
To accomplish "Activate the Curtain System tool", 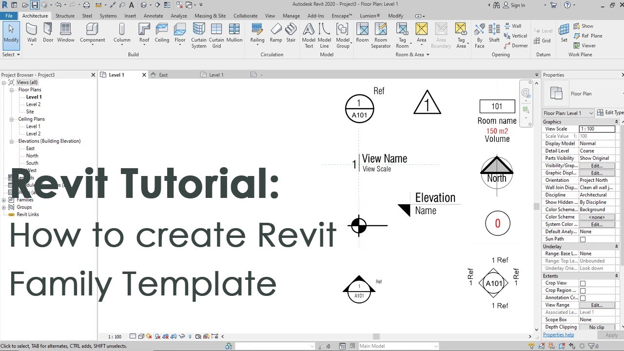I will click(x=198, y=36).
